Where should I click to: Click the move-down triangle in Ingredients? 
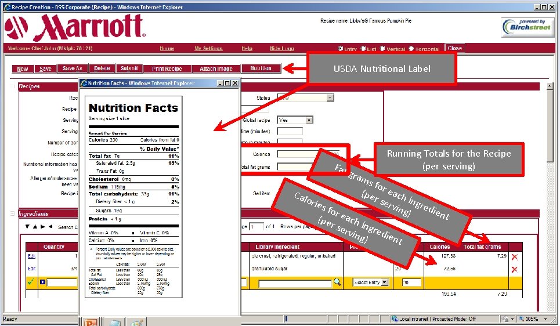pos(27,227)
